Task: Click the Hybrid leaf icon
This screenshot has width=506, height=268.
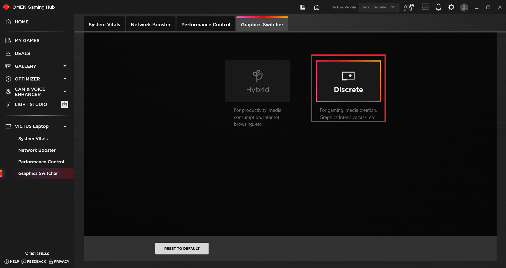Action: pos(257,76)
